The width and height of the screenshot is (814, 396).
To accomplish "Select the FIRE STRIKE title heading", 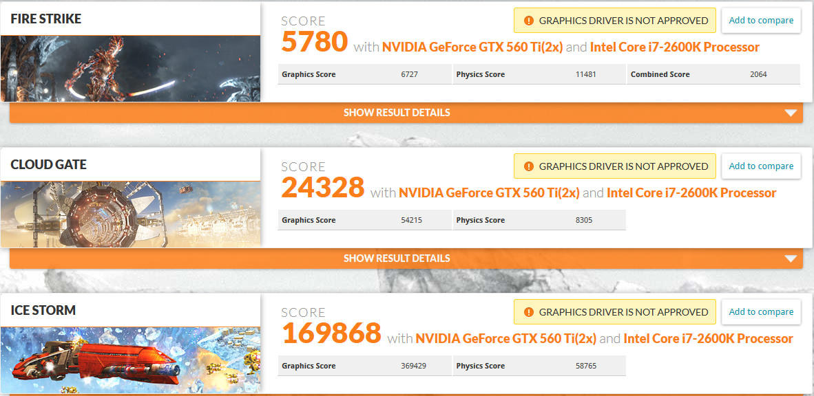I will 46,19.
